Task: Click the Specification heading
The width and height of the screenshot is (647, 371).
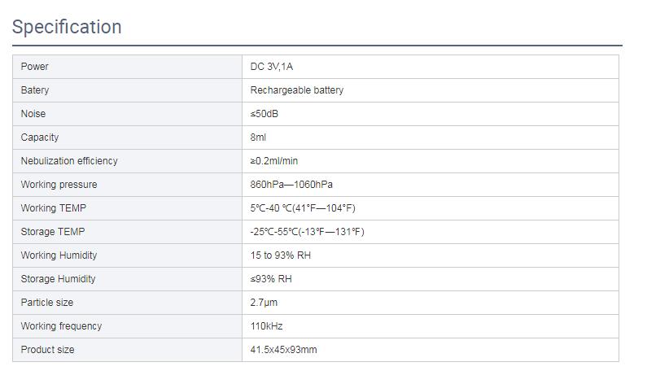Action: point(67,27)
